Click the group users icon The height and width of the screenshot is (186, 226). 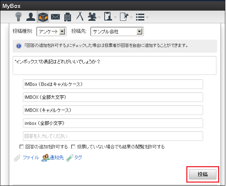[92, 17]
